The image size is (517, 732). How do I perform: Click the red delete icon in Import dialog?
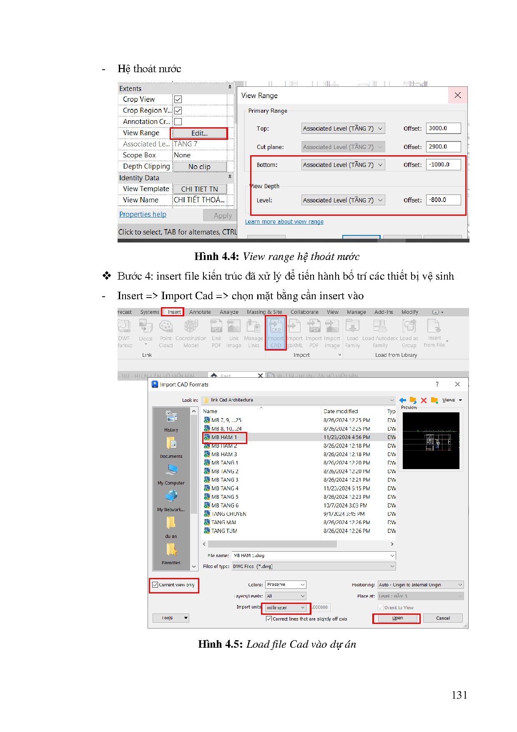[x=424, y=400]
